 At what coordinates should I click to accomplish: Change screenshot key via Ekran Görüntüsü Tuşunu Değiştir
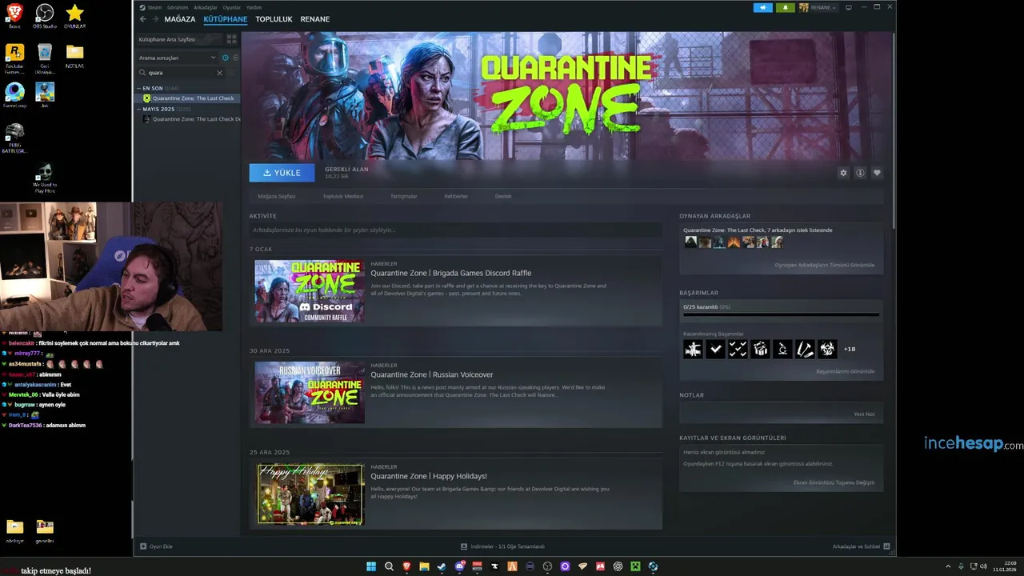point(834,482)
